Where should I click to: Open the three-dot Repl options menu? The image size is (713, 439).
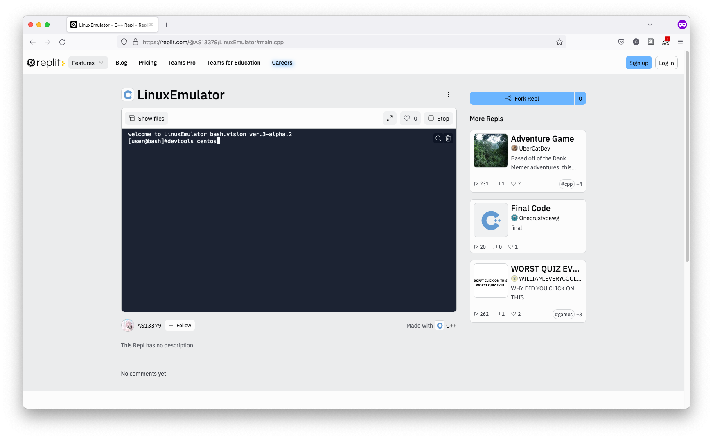[449, 95]
